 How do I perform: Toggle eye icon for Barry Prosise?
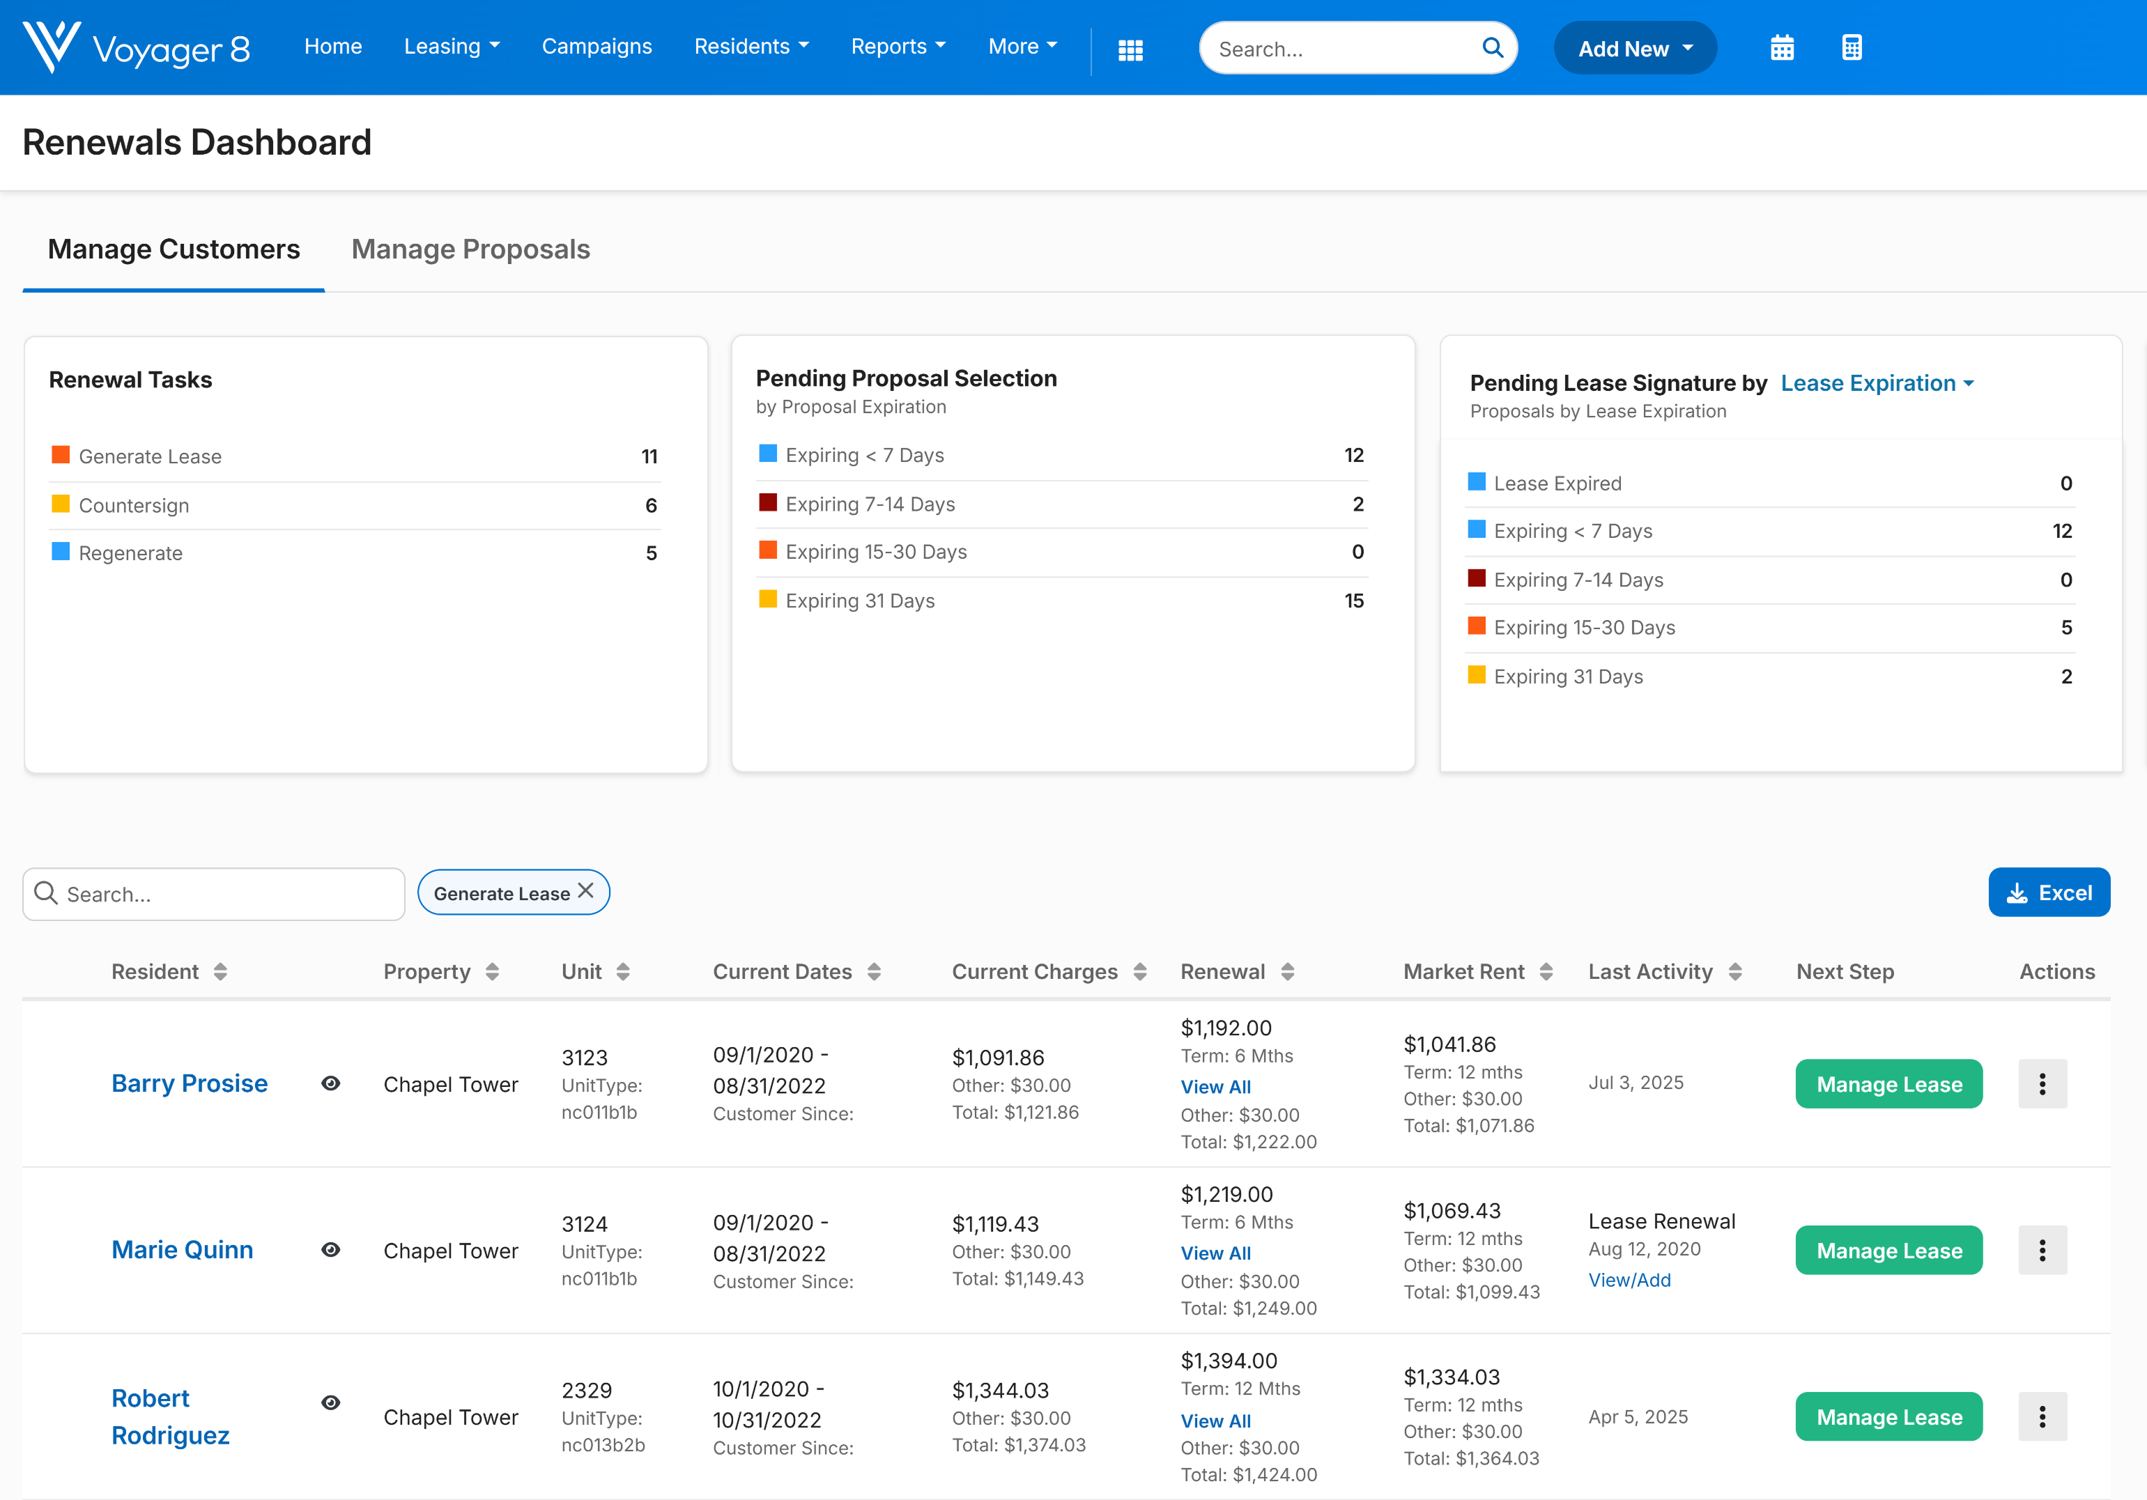point(331,1083)
